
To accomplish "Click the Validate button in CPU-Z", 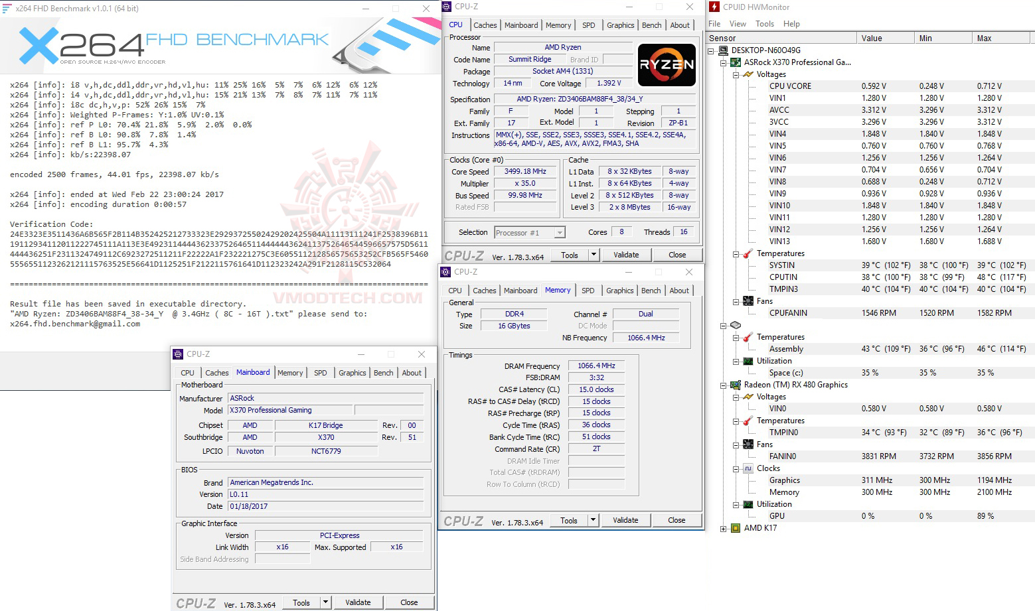I will (x=626, y=254).
